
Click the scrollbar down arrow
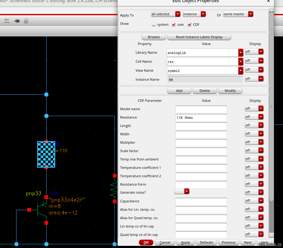pos(271,235)
